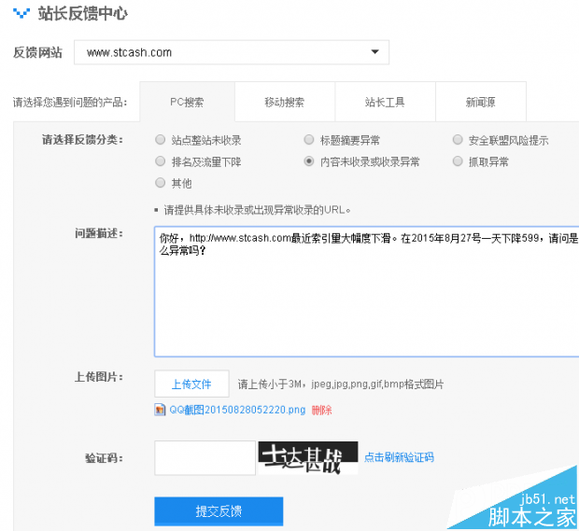Click inside the 问题描述 text area
This screenshot has height=531, width=579.
pyautogui.click(x=364, y=299)
